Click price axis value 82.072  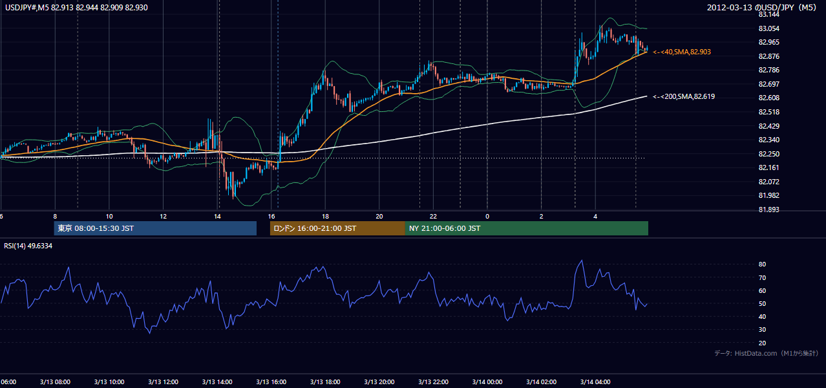[x=768, y=182]
